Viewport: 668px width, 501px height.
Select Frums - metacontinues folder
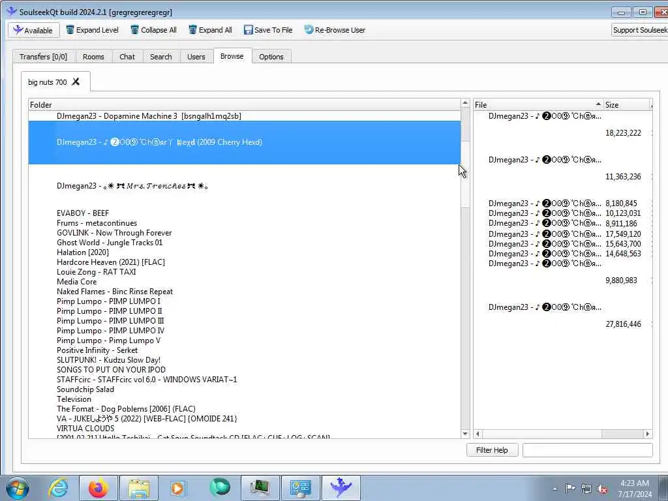[x=97, y=223]
